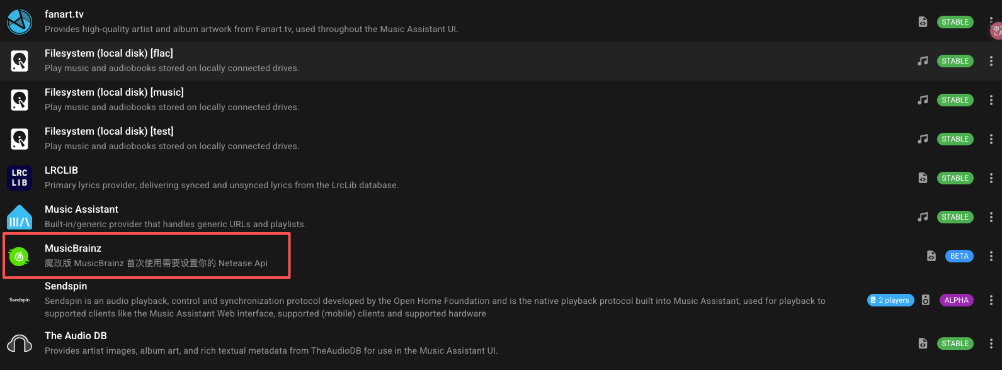Open the Sendspin row overflow menu
This screenshot has width=1002, height=370.
click(992, 300)
